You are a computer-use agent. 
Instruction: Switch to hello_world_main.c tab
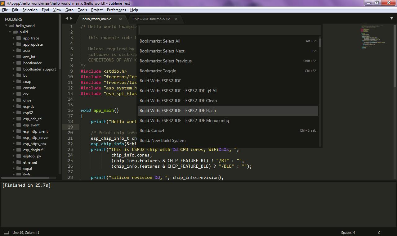(97, 19)
